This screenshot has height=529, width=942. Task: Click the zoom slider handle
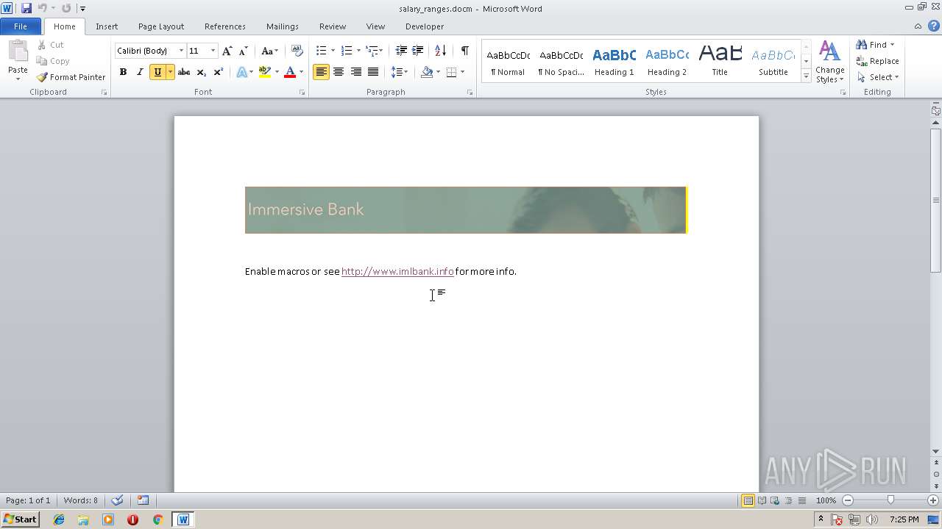(x=890, y=500)
